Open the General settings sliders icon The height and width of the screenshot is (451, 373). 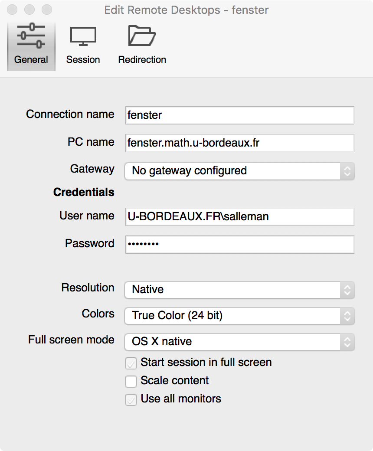(x=31, y=36)
